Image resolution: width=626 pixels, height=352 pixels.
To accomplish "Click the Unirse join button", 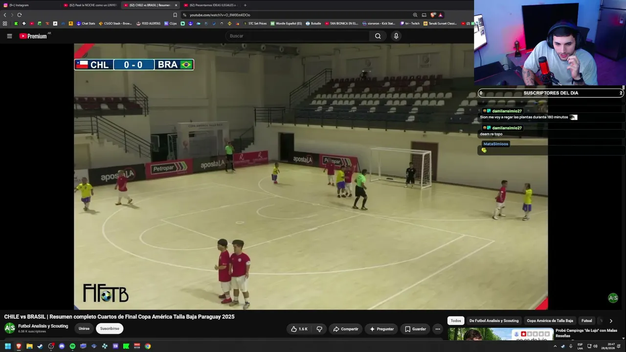I will [84, 329].
